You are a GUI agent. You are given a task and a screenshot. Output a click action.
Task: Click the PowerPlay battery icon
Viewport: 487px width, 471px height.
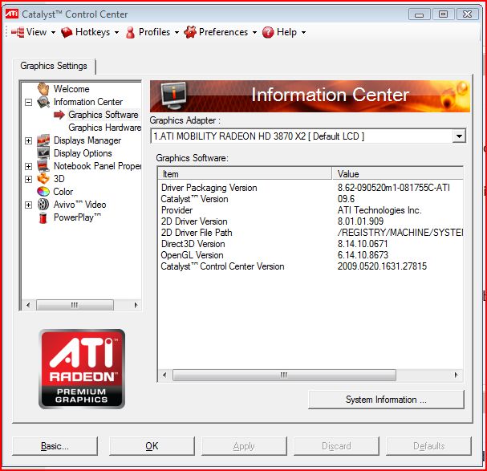click(x=43, y=217)
